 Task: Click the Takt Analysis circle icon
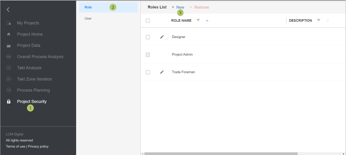tap(9, 68)
